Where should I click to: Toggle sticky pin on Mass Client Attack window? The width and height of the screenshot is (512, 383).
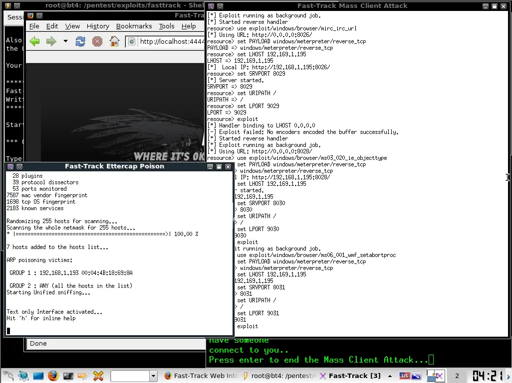pyautogui.click(x=220, y=6)
